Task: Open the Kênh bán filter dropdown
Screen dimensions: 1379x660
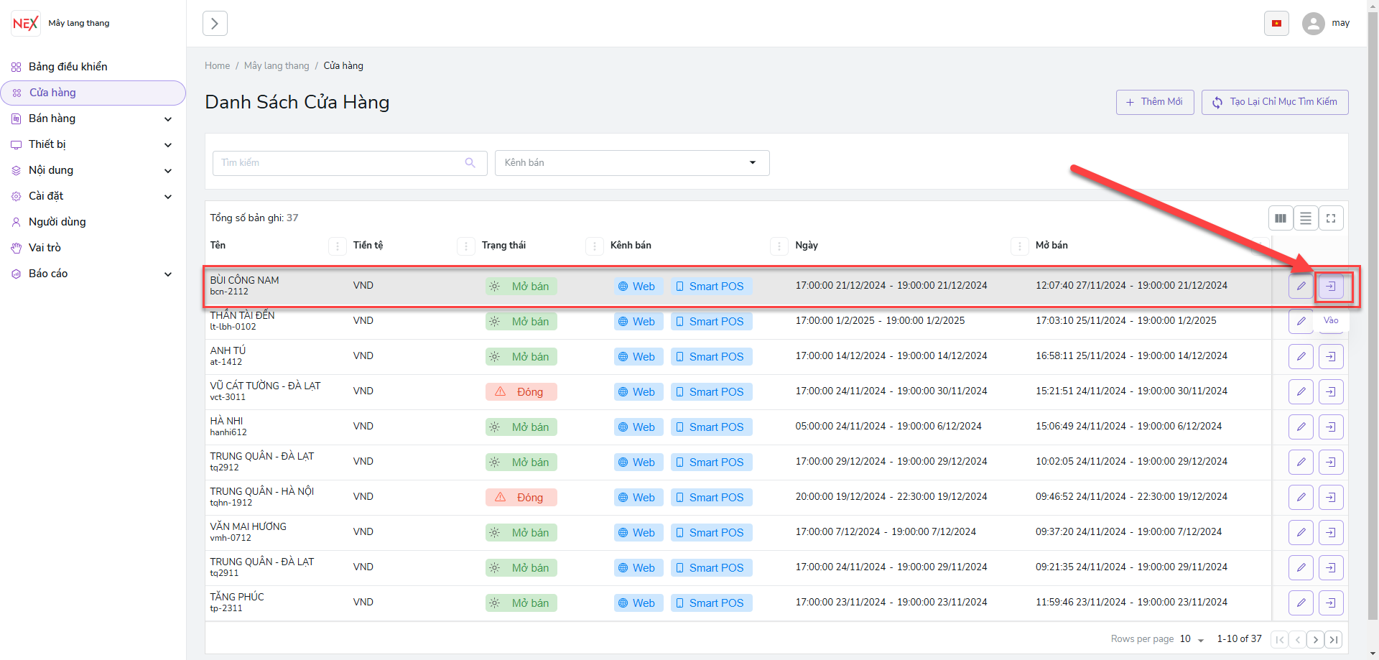Action: 631,163
